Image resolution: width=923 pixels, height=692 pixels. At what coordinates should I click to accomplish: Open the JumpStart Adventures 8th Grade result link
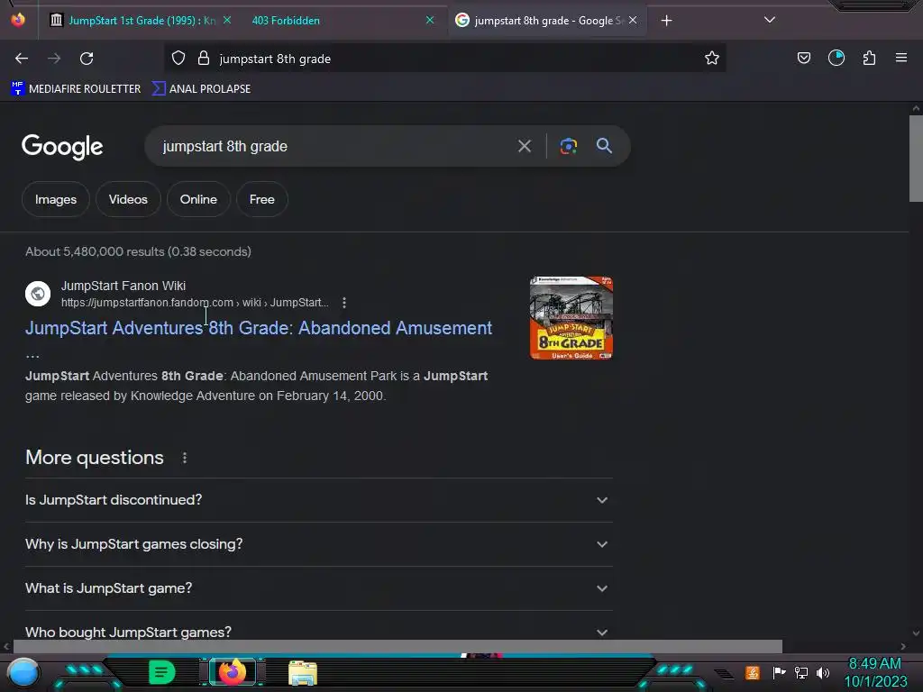tap(259, 328)
